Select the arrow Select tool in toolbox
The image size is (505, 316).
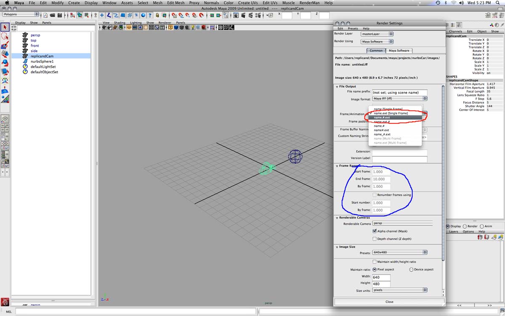coord(5,28)
